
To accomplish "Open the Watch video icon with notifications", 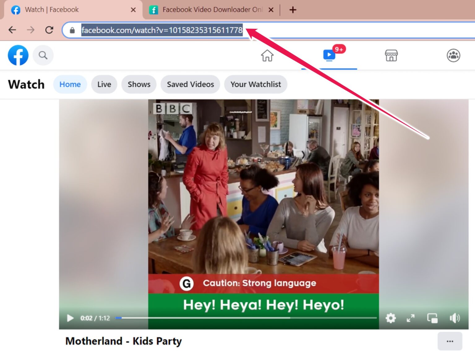I will pyautogui.click(x=329, y=56).
